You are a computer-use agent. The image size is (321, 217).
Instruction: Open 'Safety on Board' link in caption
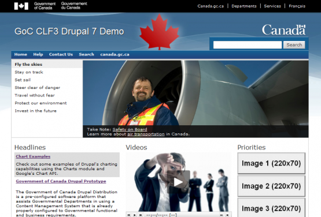130,129
